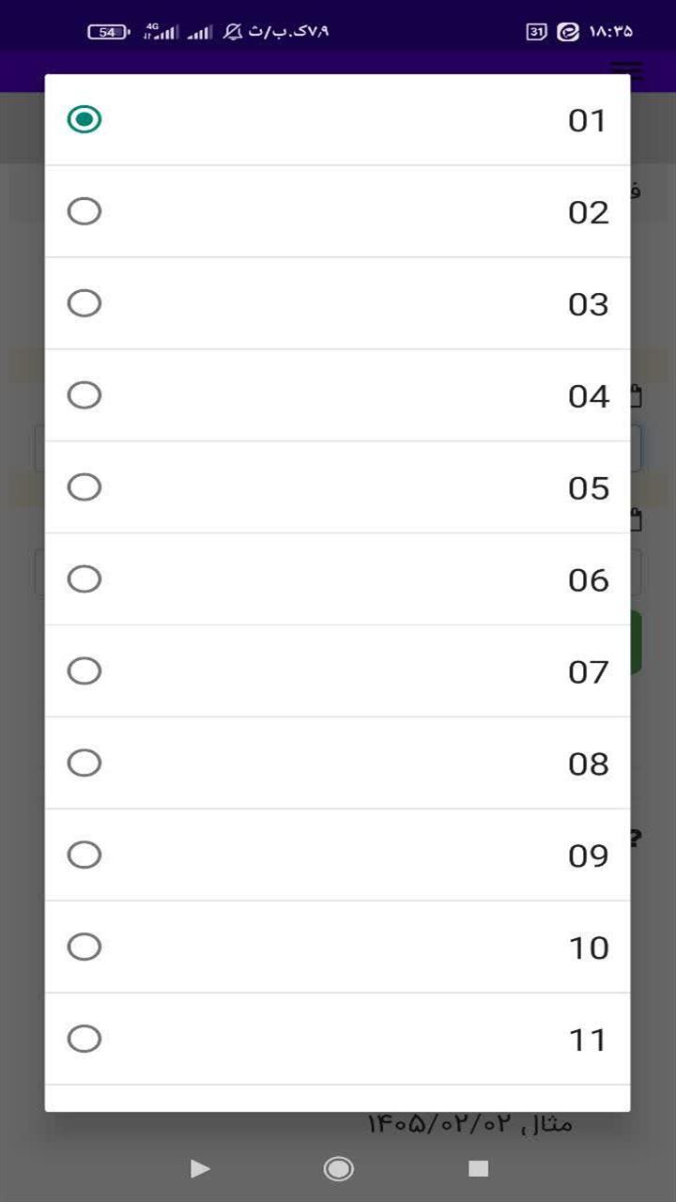Select the 09 radio button
The height and width of the screenshot is (1202, 676).
(84, 855)
